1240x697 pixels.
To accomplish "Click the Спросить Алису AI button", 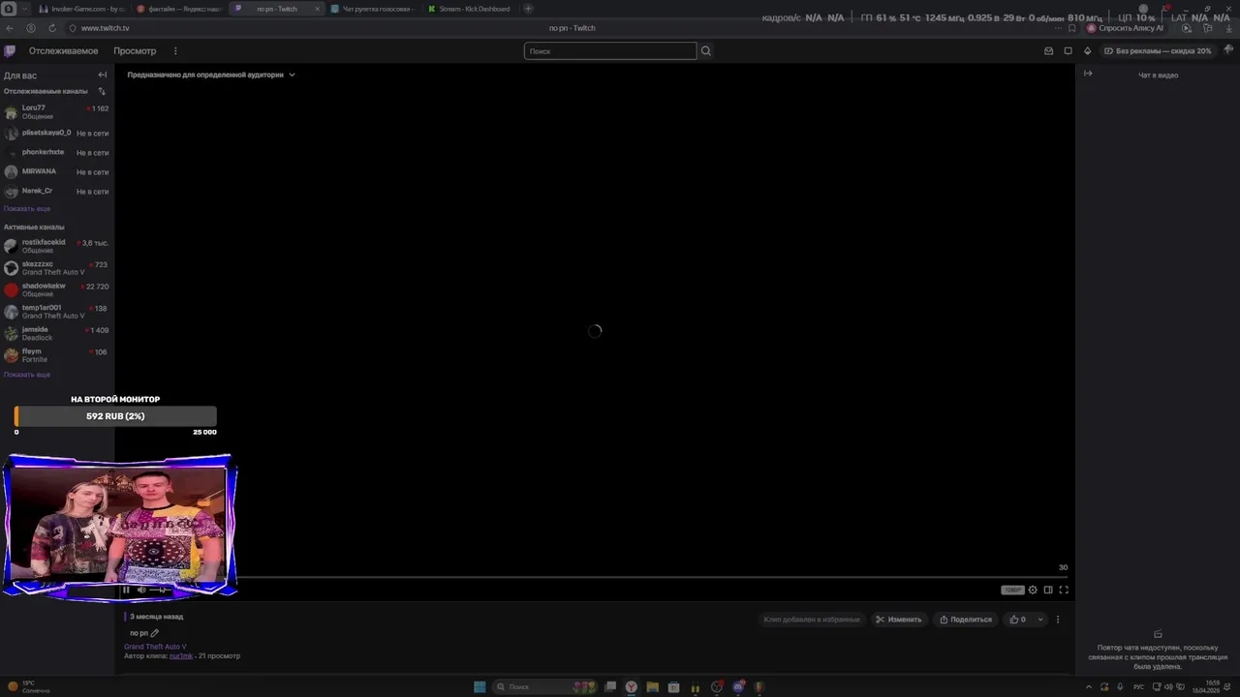I will [1125, 28].
